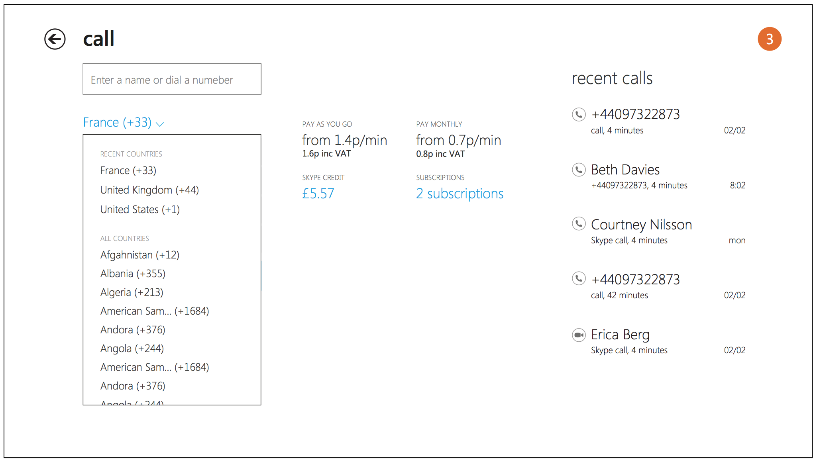This screenshot has width=817, height=462.
Task: Pick Algeria (+213) from country list
Action: 132,292
